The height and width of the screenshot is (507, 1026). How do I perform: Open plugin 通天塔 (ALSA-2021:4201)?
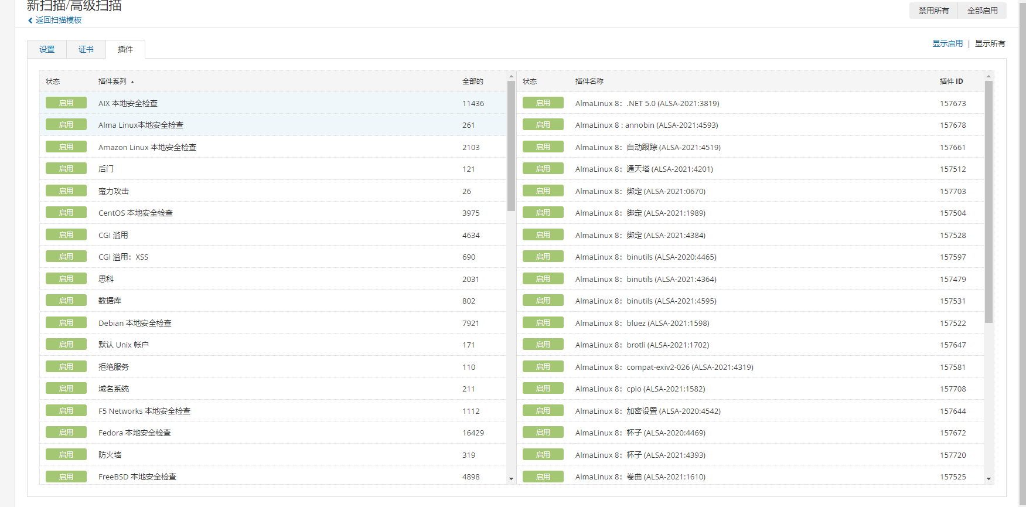coord(644,169)
